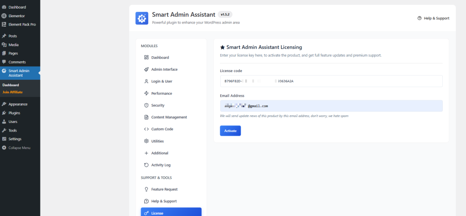The image size is (466, 216).
Task: Click the Tools wrench icon
Action: pos(4,130)
